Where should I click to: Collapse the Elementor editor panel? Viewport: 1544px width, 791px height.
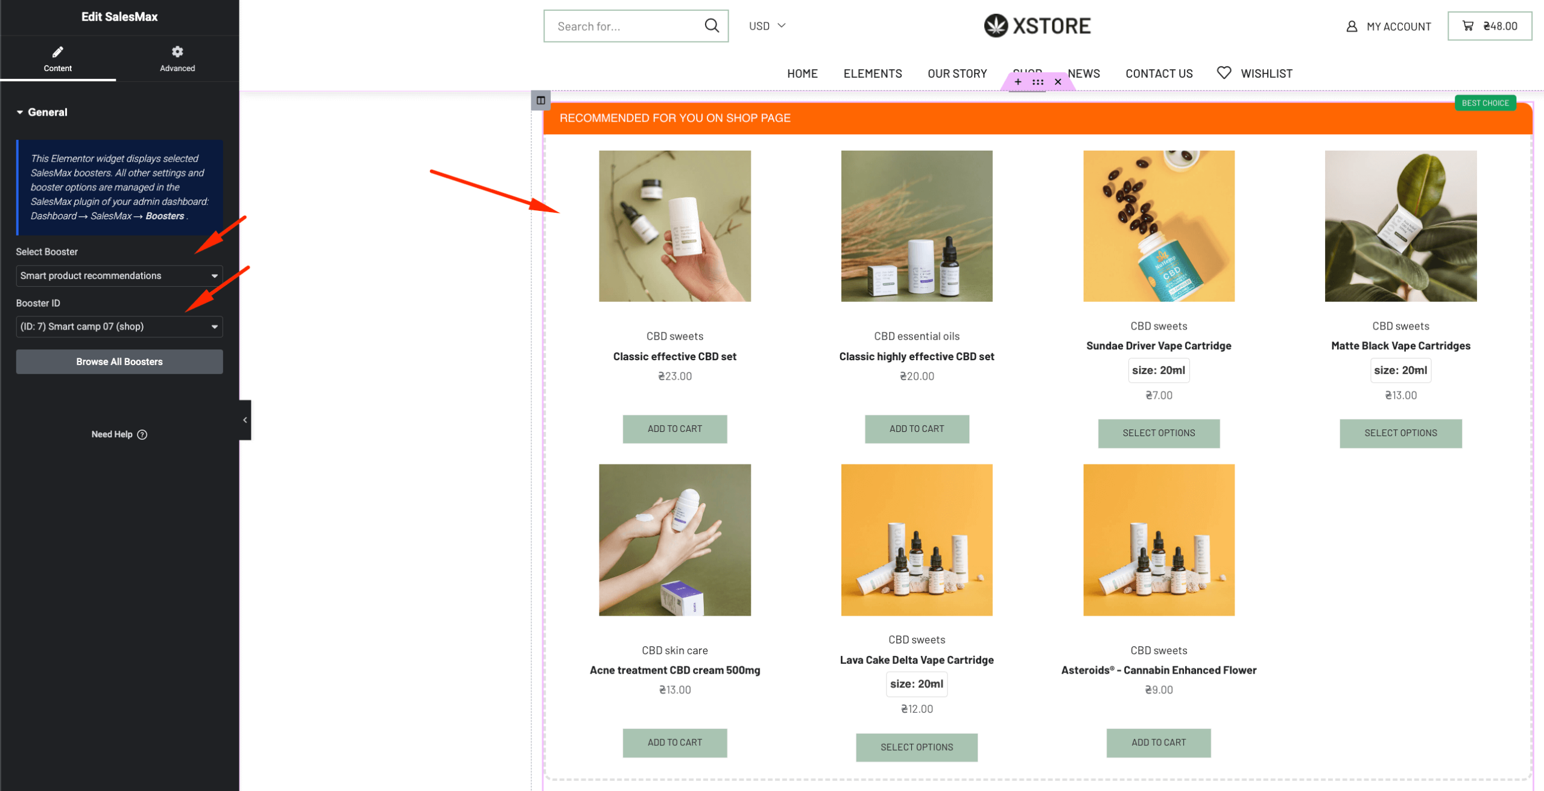click(245, 420)
